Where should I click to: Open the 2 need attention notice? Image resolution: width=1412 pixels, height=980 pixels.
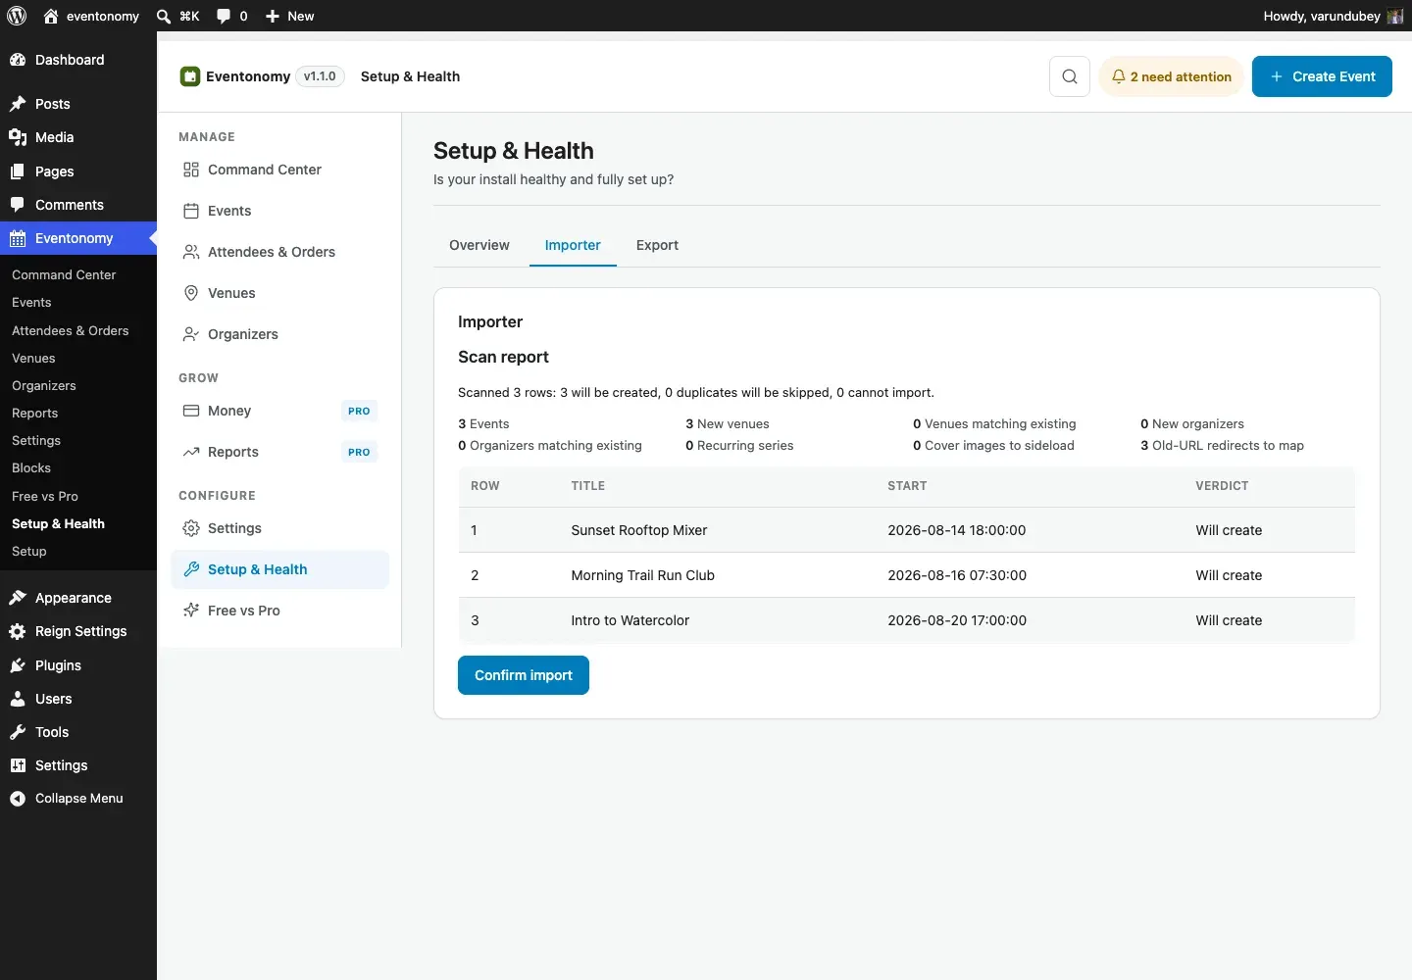pos(1172,76)
